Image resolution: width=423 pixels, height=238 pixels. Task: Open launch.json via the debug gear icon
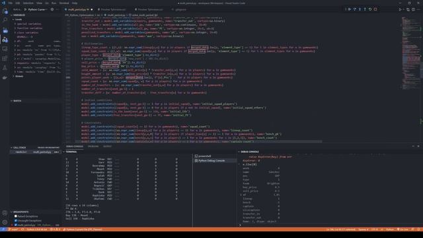[52, 9]
